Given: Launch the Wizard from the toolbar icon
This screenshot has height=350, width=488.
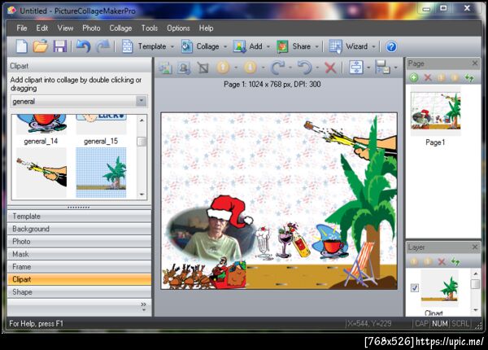Looking at the screenshot, I should click(335, 46).
